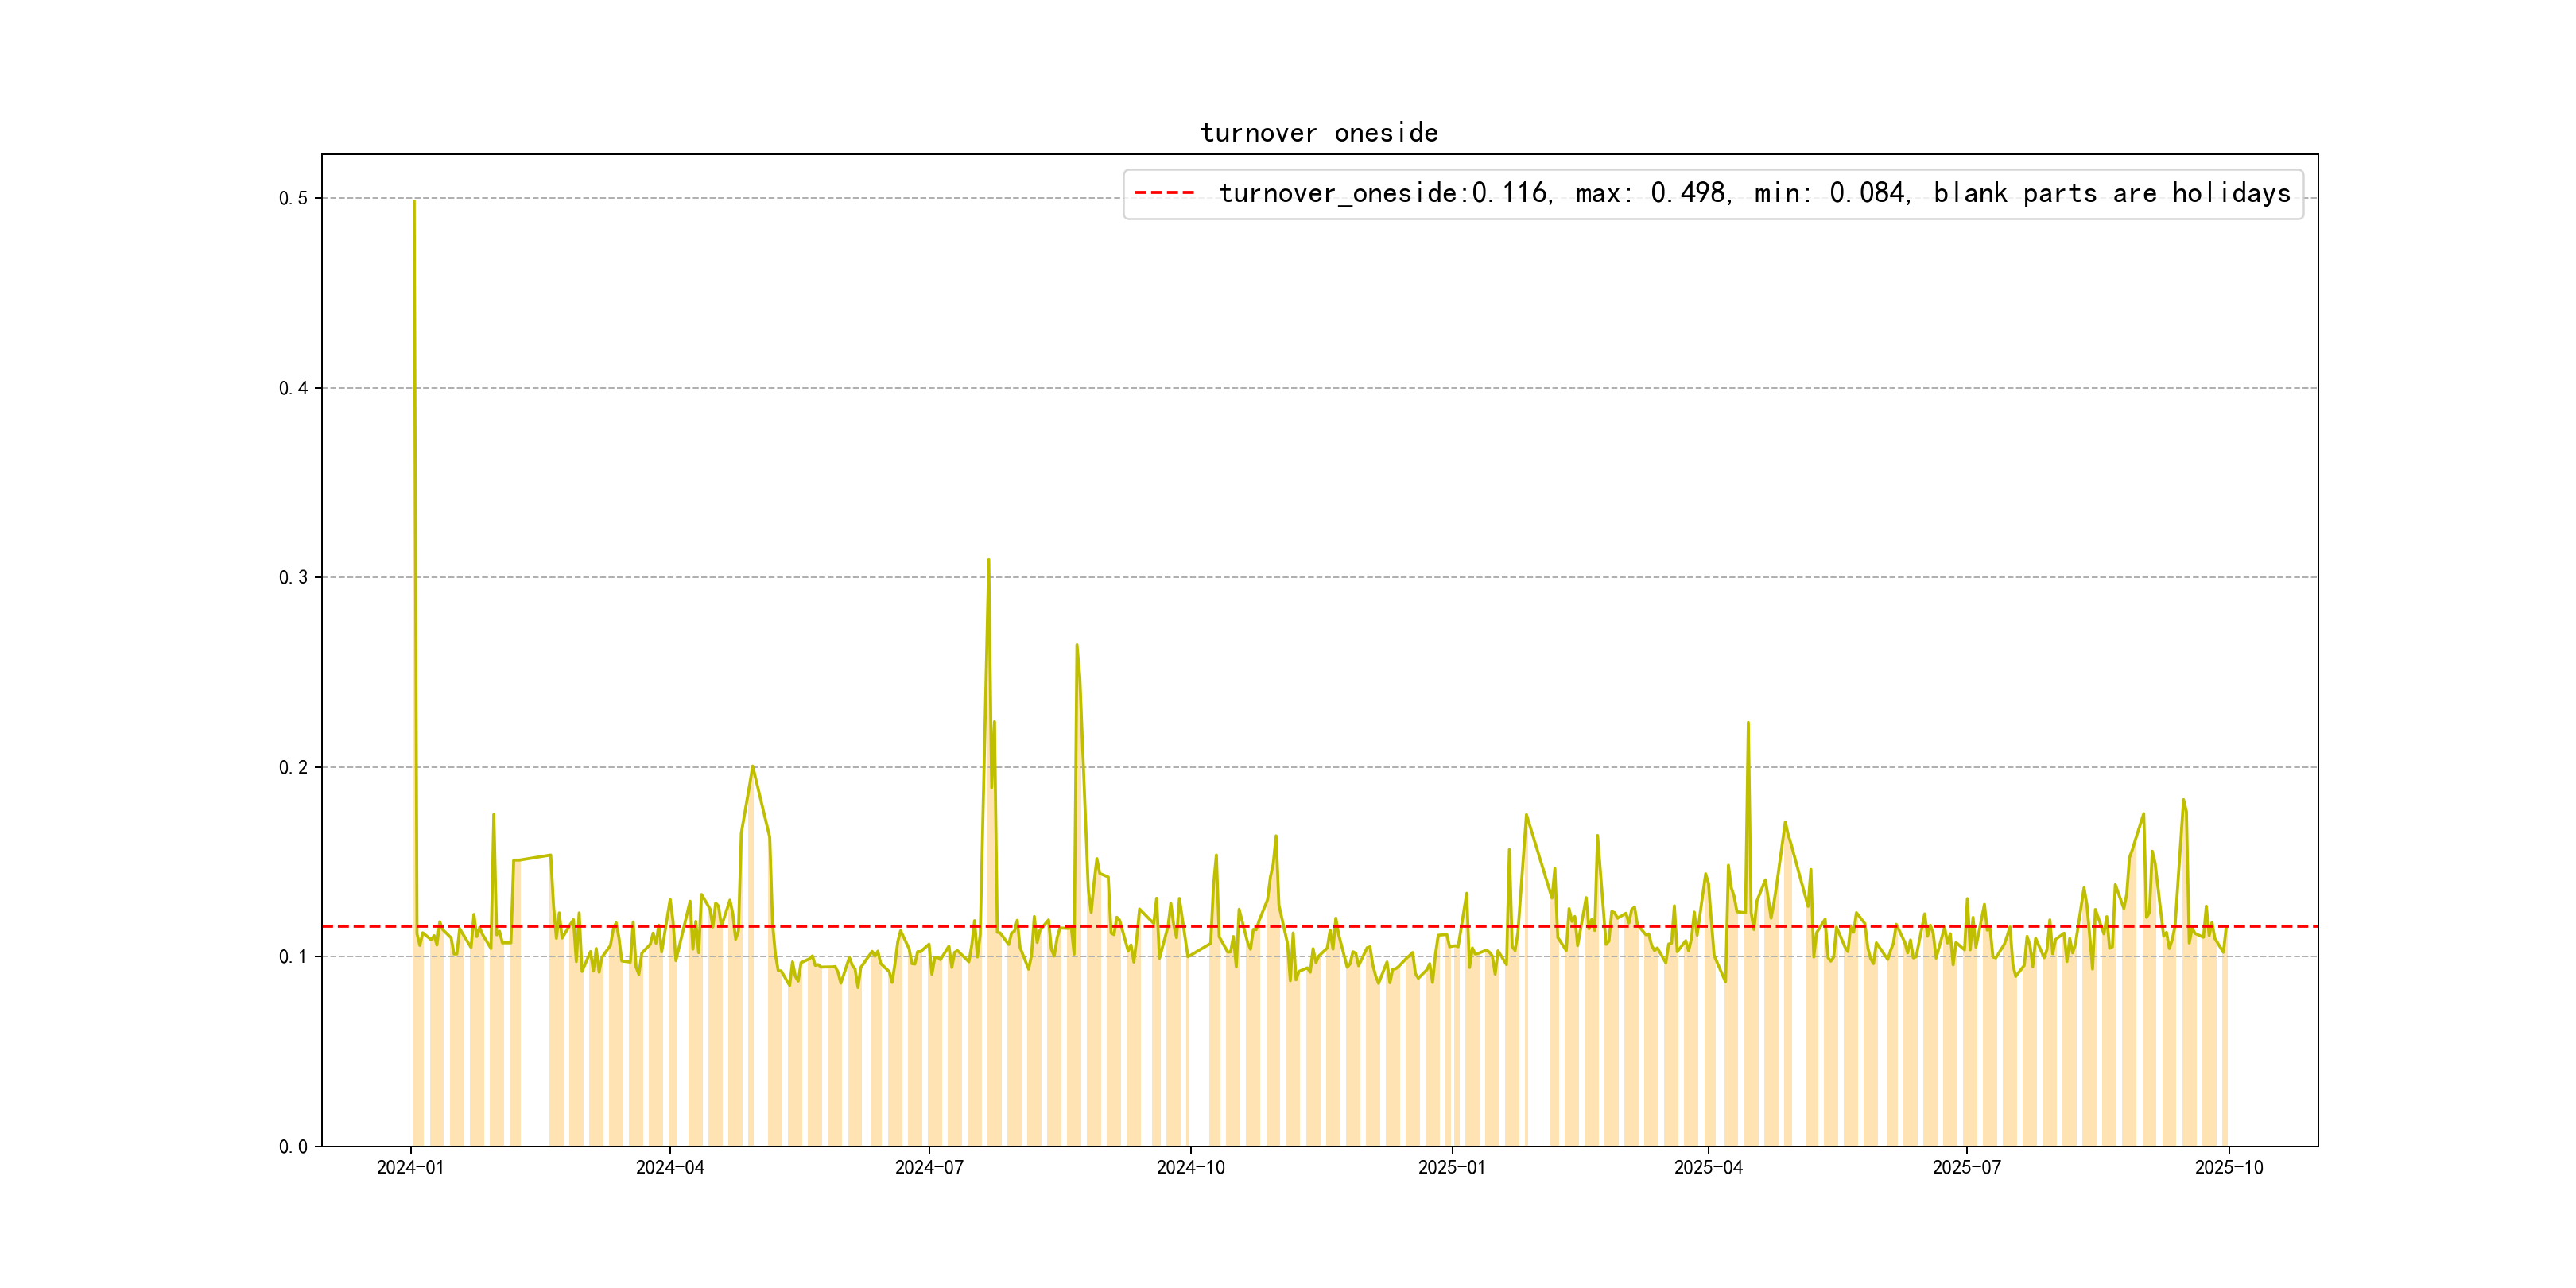Click the 0.0 y-axis tick label
This screenshot has width=2576, height=1288.
[x=293, y=1146]
